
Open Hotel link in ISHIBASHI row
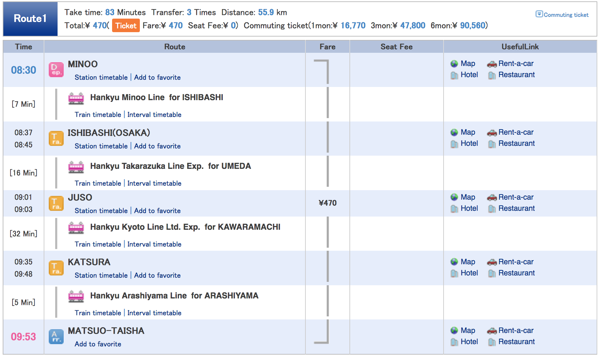tap(469, 143)
